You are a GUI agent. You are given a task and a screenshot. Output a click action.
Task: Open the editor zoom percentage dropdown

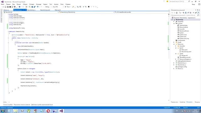(6, 102)
